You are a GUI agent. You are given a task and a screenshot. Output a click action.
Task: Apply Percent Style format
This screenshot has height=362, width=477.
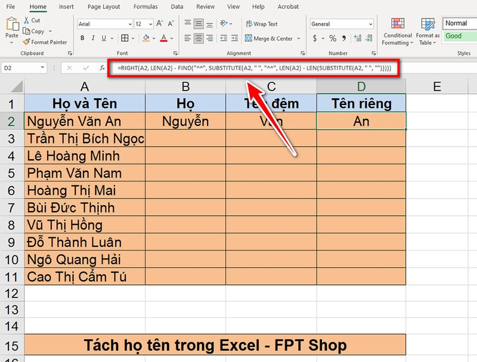tap(333, 38)
